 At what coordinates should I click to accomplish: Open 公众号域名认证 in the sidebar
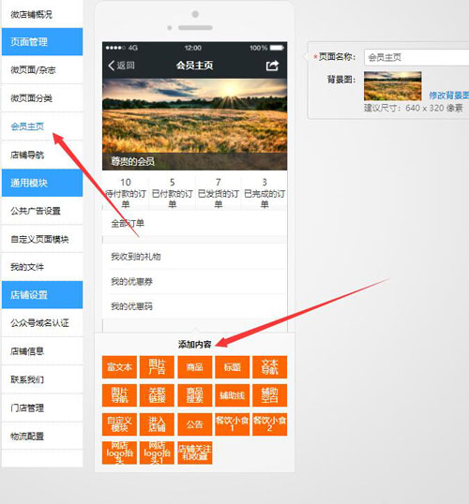[42, 323]
